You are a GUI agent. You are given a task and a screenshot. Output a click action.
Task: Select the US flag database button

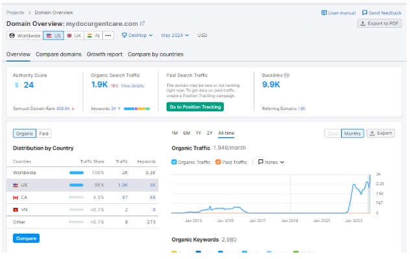(x=54, y=36)
